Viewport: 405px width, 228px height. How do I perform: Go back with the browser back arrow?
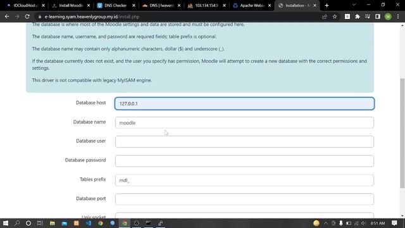pyautogui.click(x=7, y=16)
